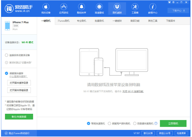Click the 32GB capacity label
Viewport: 192px width, 137px height.
point(16,26)
